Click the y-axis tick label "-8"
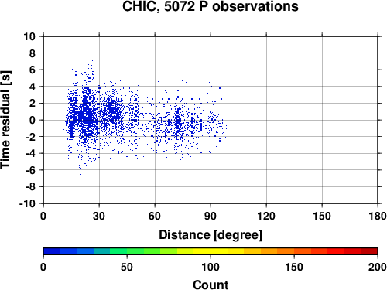 (30, 187)
